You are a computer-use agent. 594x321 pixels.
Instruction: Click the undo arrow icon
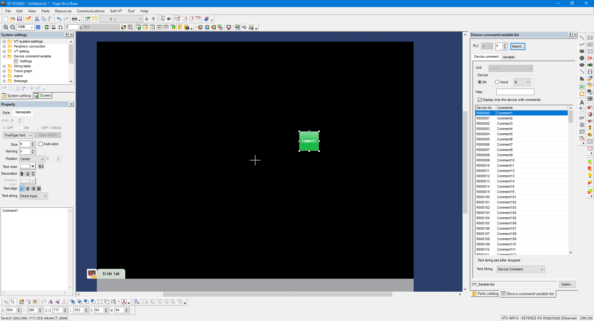click(x=59, y=19)
